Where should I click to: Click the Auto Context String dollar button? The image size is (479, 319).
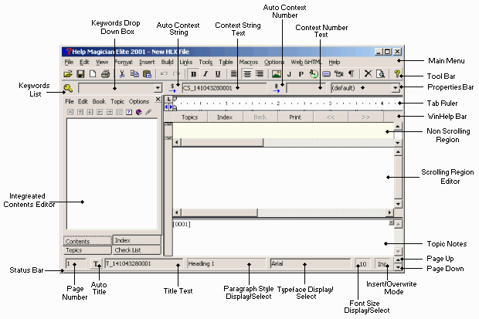click(x=172, y=88)
